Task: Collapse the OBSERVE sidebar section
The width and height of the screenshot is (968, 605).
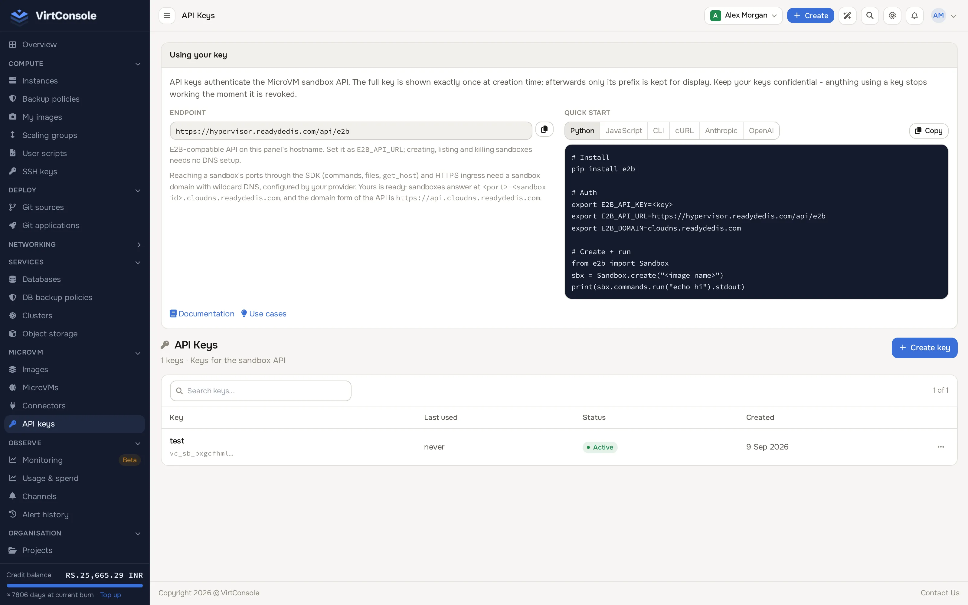Action: [x=75, y=443]
